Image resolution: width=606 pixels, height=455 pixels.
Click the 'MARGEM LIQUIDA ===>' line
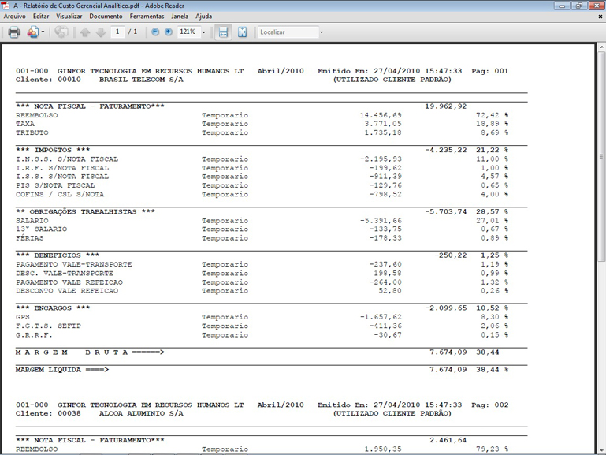(62, 370)
